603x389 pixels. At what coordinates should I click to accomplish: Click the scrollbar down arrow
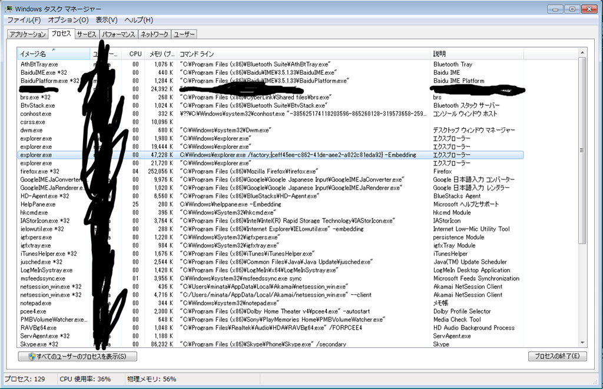pyautogui.click(x=582, y=343)
